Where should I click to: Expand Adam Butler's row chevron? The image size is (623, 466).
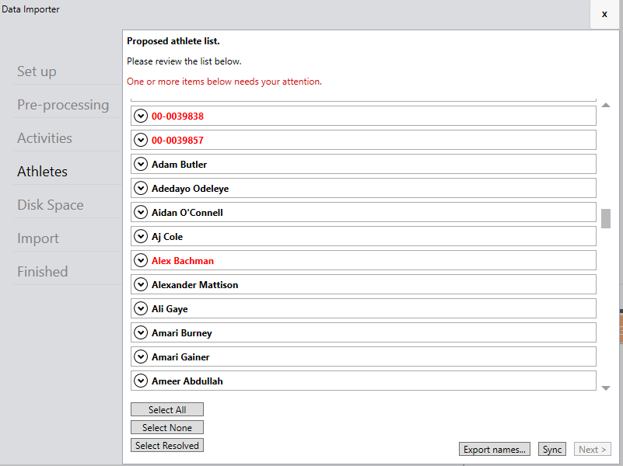(141, 164)
